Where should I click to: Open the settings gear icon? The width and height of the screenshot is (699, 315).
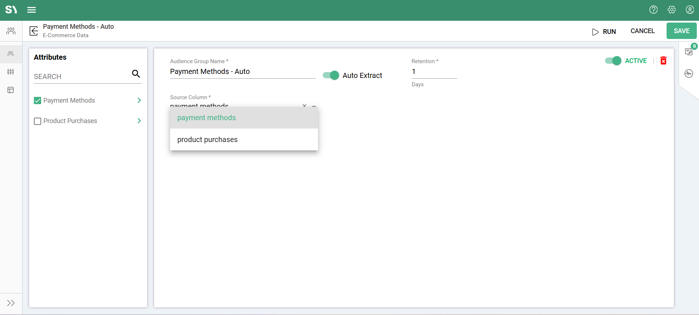coord(672,10)
